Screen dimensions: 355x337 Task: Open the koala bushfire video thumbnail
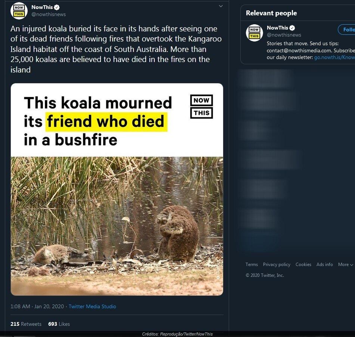click(x=117, y=224)
